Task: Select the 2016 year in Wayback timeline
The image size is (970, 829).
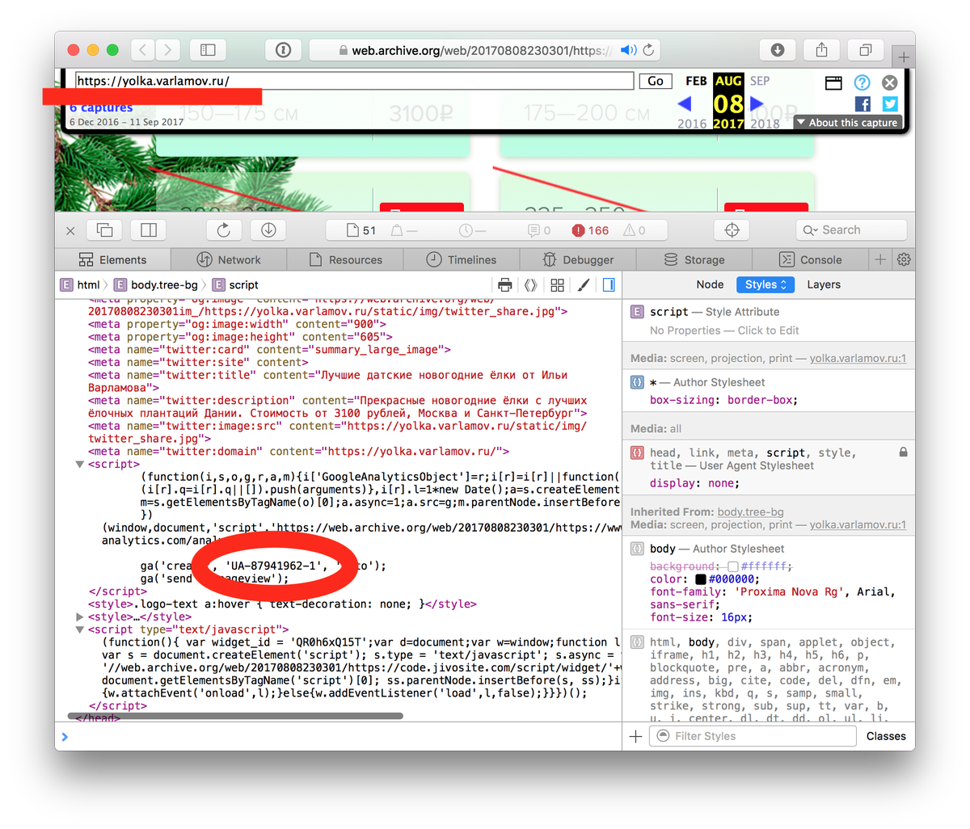Action: pos(692,124)
